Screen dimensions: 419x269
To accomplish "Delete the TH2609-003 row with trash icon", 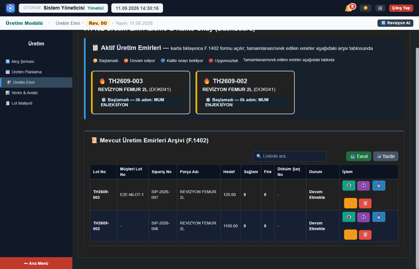I will click(x=365, y=203).
